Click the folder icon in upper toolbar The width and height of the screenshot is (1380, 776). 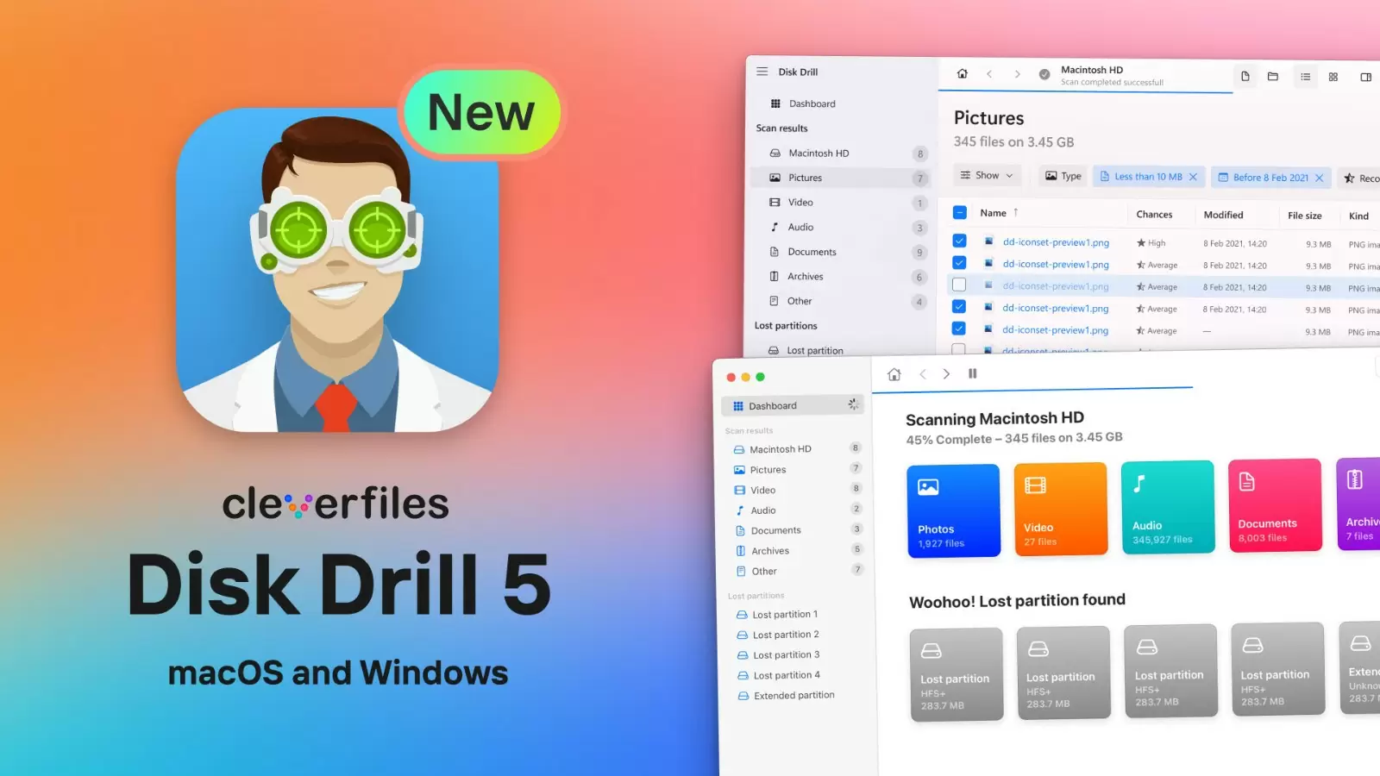click(x=1273, y=77)
